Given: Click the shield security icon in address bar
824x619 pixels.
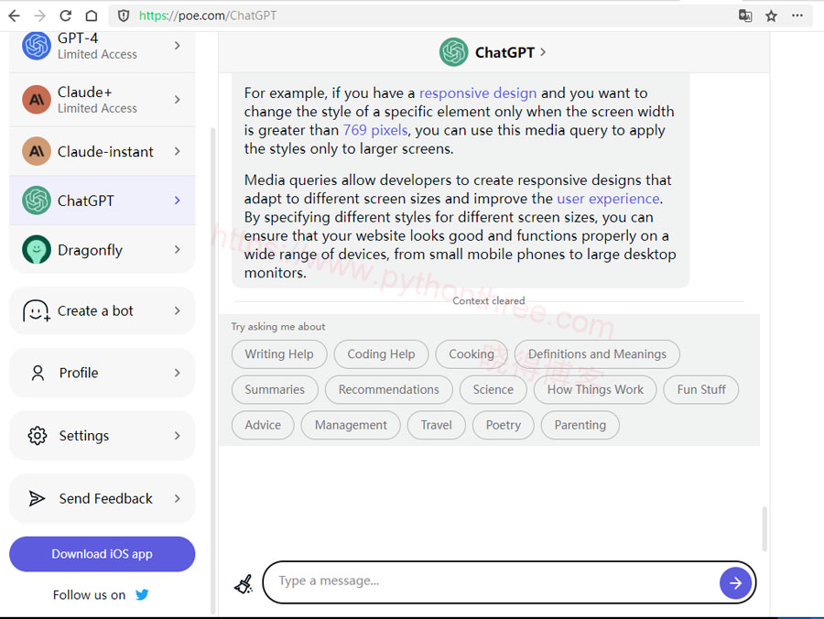Looking at the screenshot, I should point(124,16).
